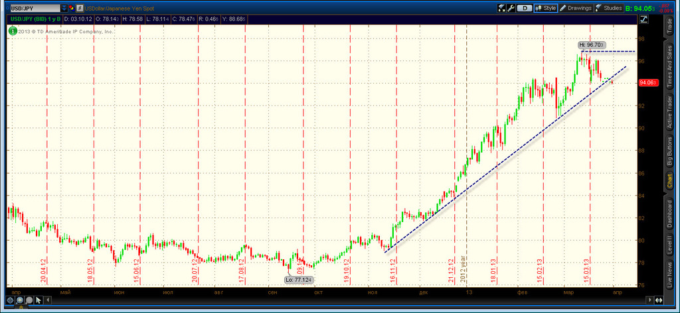The height and width of the screenshot is (313, 680).
Task: Click the O: 78.14 open value
Action: coord(108,19)
